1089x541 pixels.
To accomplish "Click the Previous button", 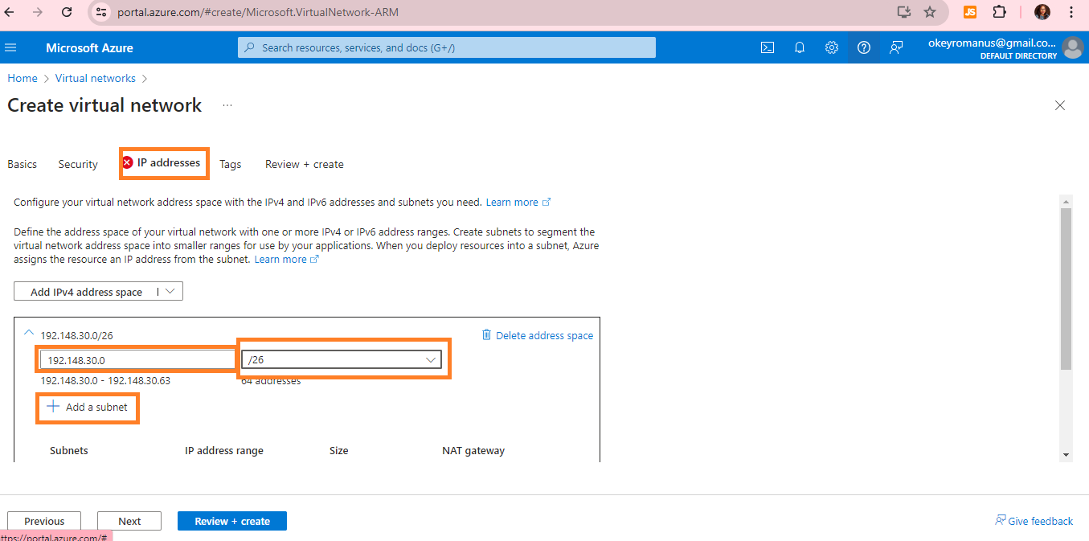I will coord(44,521).
